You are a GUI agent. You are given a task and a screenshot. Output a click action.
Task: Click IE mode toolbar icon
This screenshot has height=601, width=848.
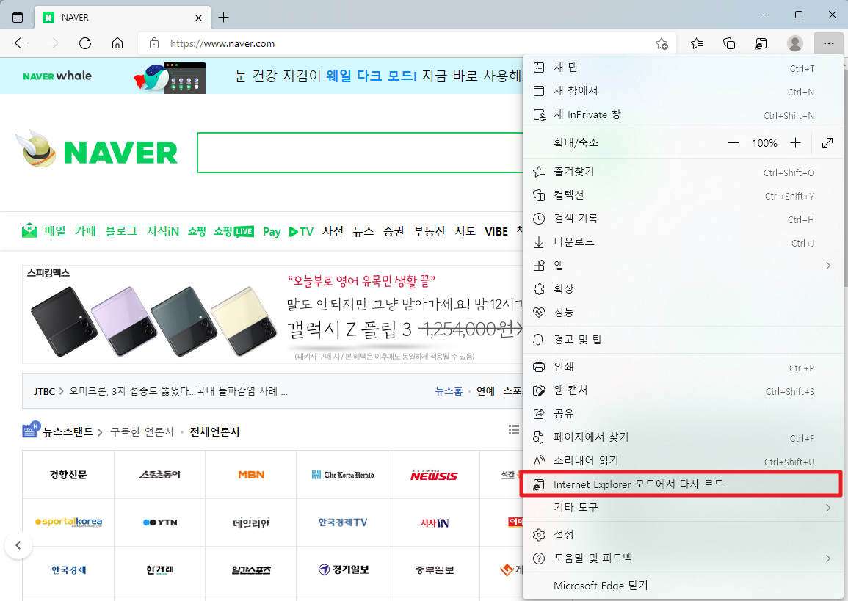[761, 43]
